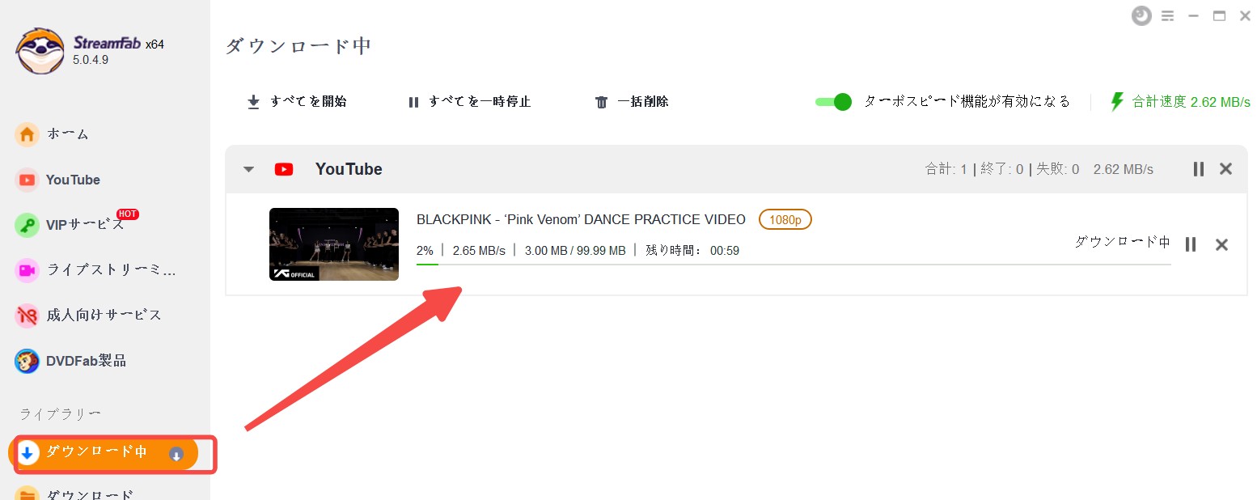
Task: Open the ホーム sidebar item
Action: [x=53, y=133]
